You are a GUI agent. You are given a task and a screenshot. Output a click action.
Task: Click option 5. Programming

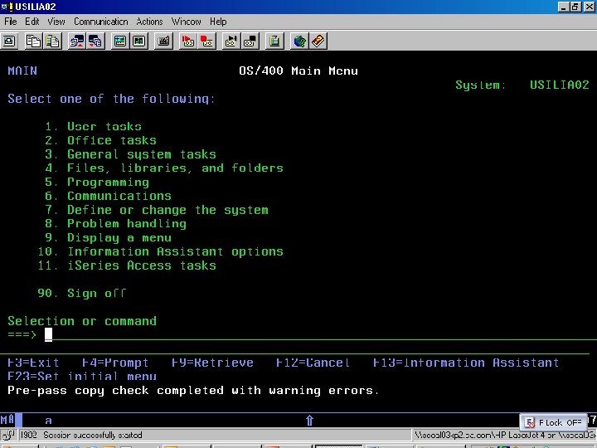[x=97, y=182]
